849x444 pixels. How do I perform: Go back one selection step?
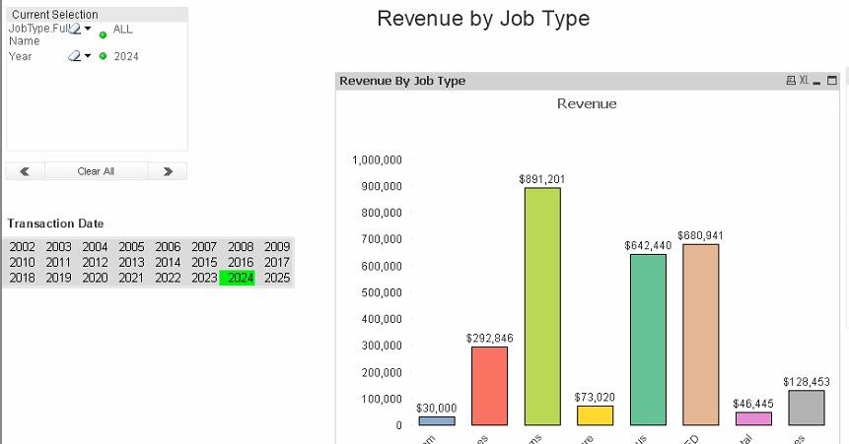[25, 171]
